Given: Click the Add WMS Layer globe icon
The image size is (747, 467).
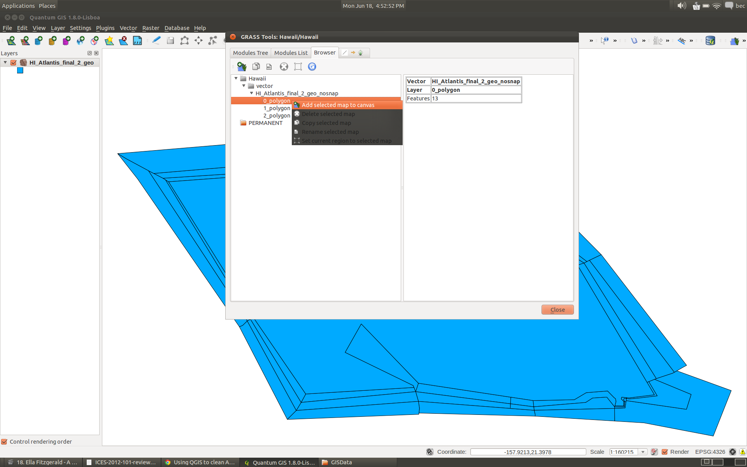Looking at the screenshot, I should click(81, 40).
